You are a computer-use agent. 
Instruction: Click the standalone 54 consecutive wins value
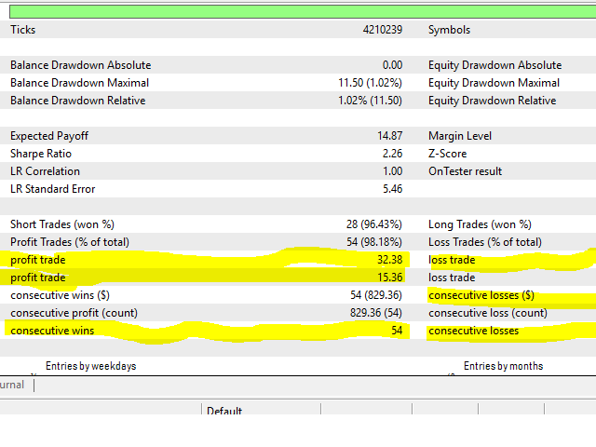click(397, 331)
